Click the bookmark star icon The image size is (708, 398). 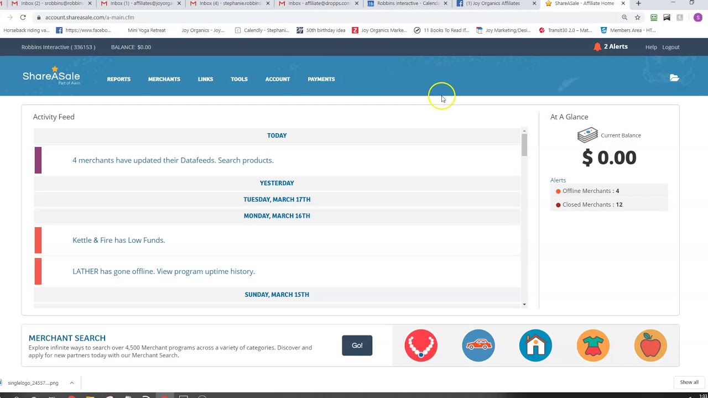coord(637,17)
